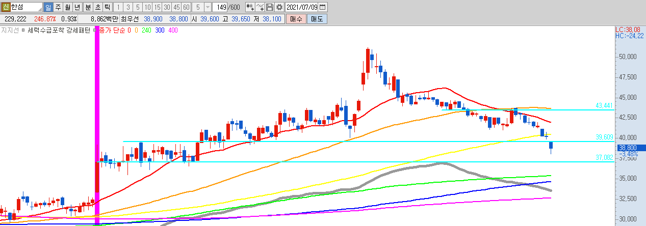Viewport: 646px width, 226px height.
Task: Click the LC:38.08 indicator text
Action: pos(628,30)
